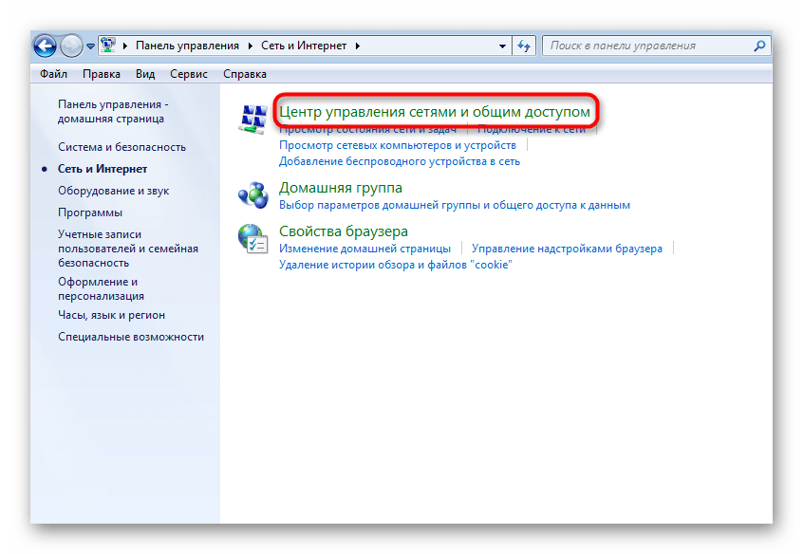Click the Back navigation arrow button
Screen dimensions: 803x554
[x=45, y=46]
